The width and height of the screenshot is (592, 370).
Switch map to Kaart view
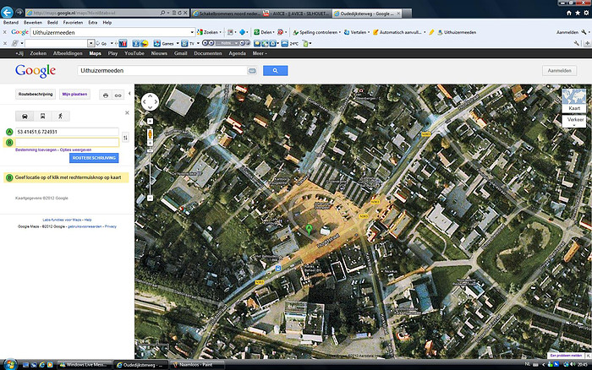[x=574, y=101]
